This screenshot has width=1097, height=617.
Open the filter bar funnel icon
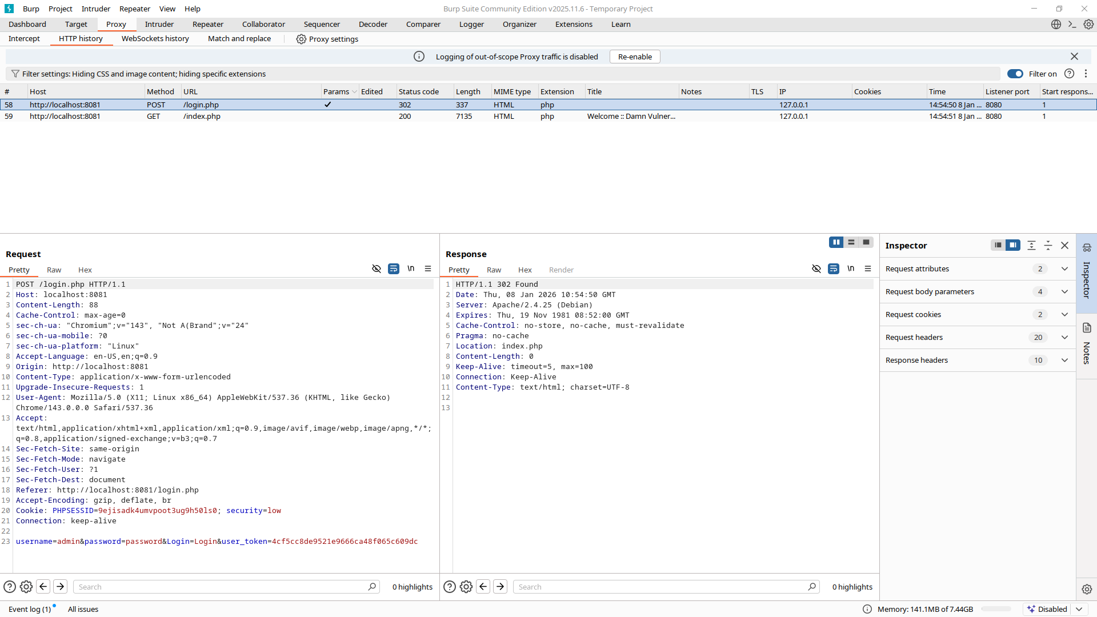15,74
